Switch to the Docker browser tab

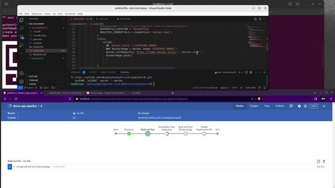point(136,93)
